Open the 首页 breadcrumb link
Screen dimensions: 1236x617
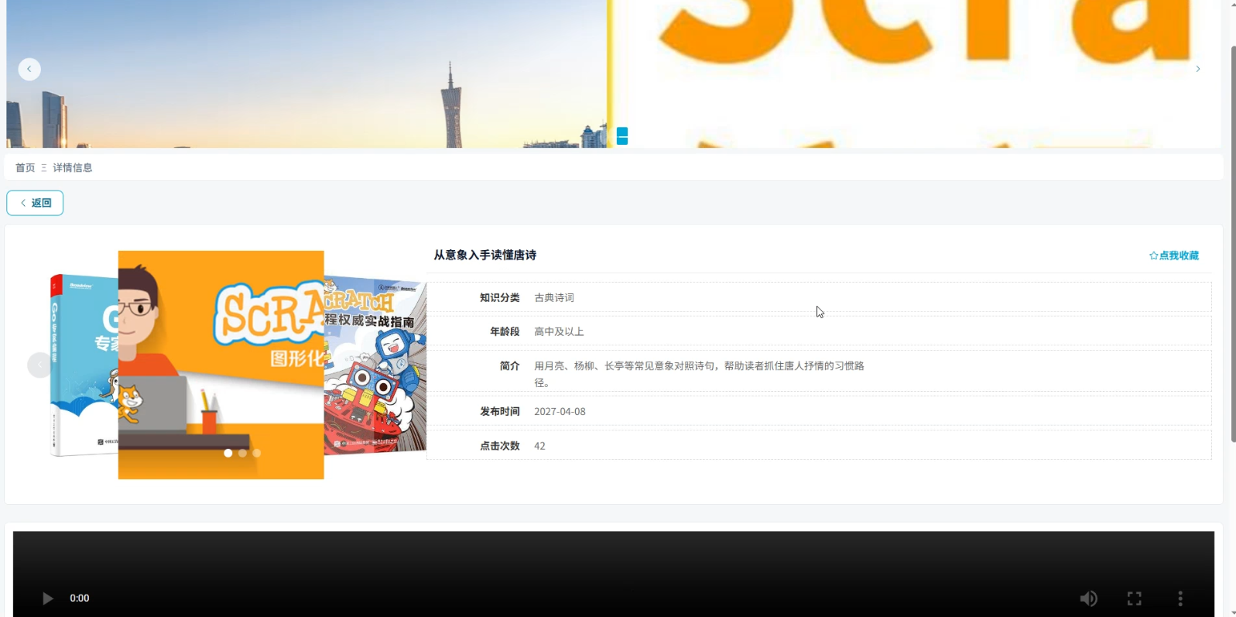click(26, 167)
